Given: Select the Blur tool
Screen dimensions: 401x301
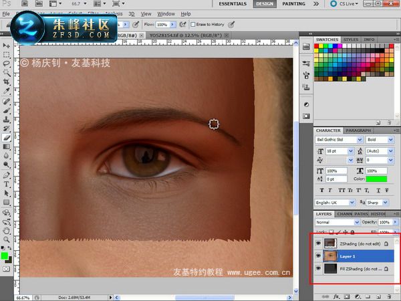Looking at the screenshot, I should pos(6,156).
